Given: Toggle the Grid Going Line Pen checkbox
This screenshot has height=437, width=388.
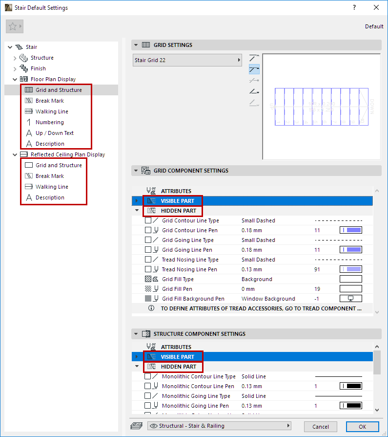Looking at the screenshot, I should point(148,250).
